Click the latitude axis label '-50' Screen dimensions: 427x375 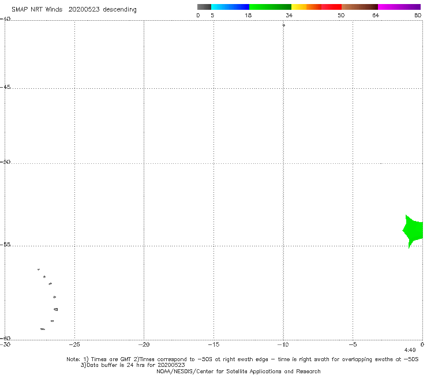pyautogui.click(x=5, y=162)
